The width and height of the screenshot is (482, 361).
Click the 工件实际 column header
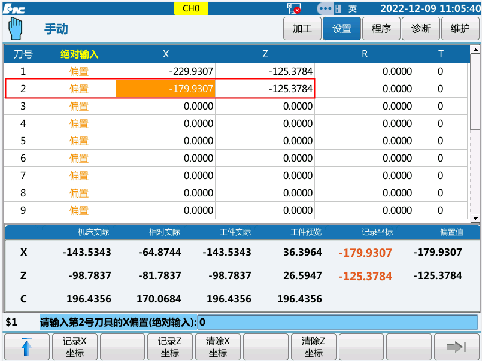pyautogui.click(x=235, y=232)
